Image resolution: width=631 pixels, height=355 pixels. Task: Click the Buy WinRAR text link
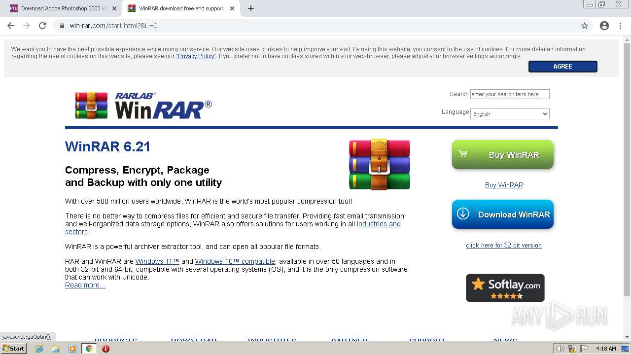tap(504, 185)
